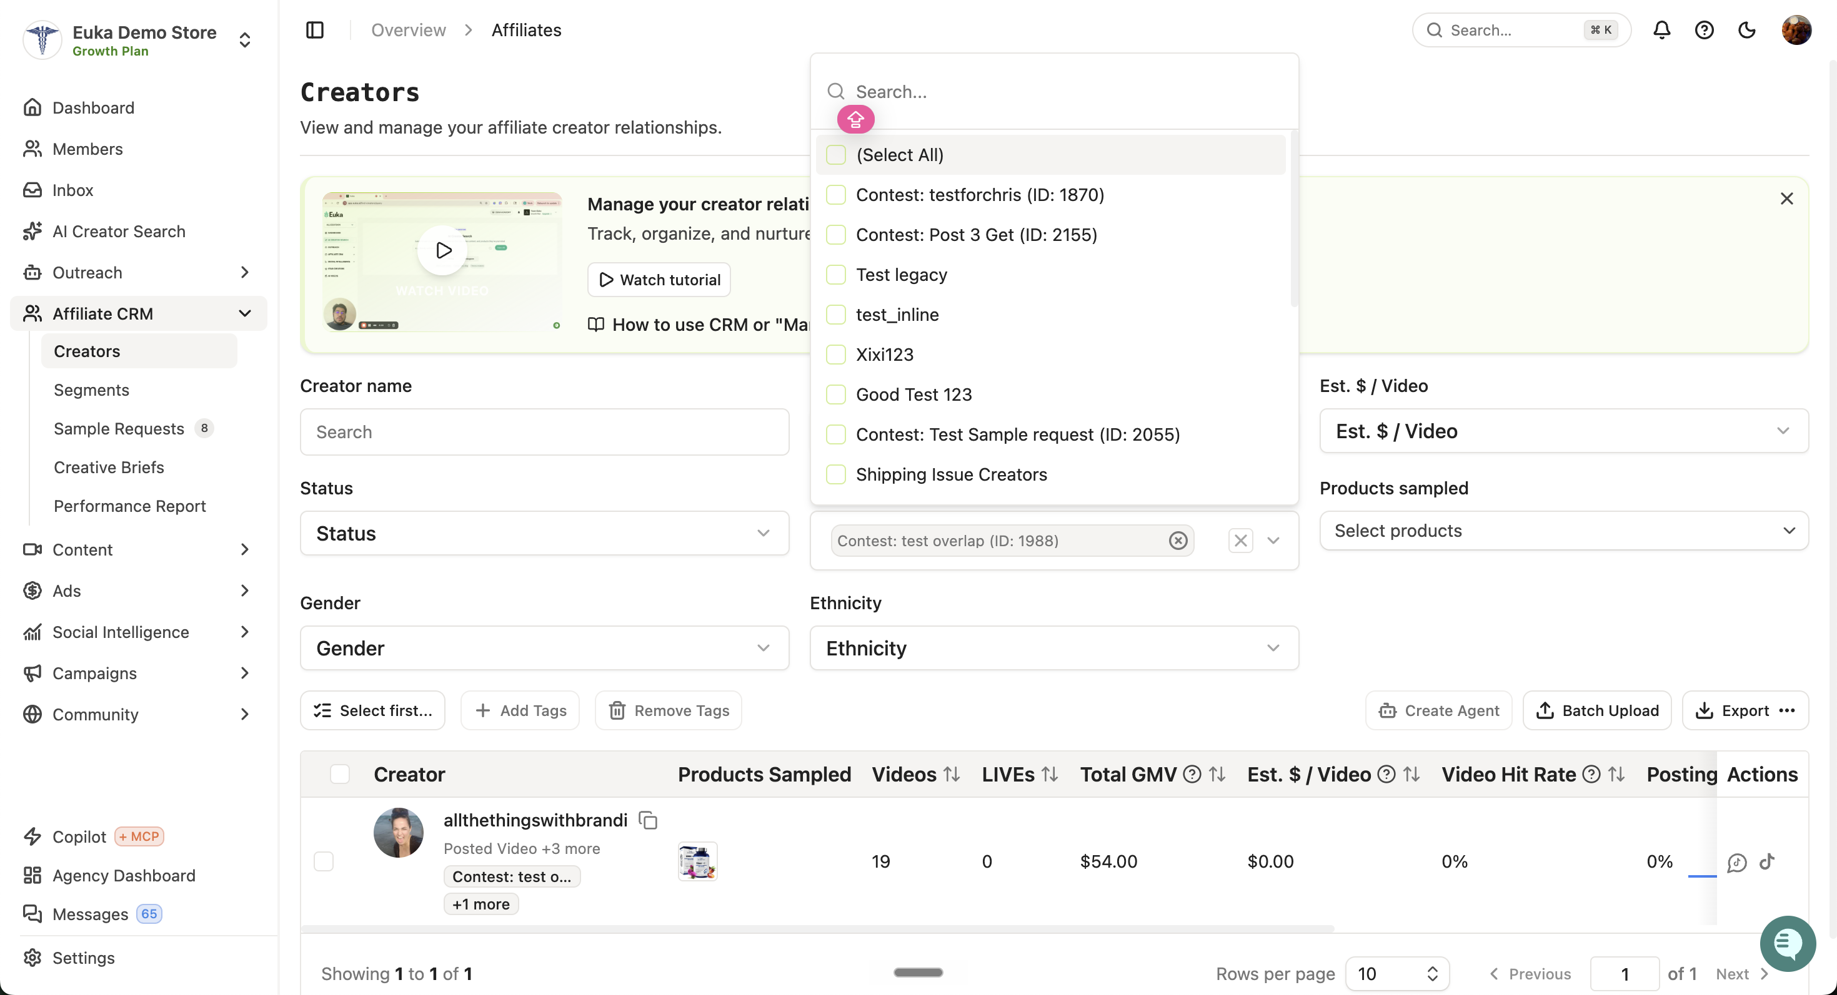Open the Gender dropdown
1837x995 pixels.
[544, 648]
